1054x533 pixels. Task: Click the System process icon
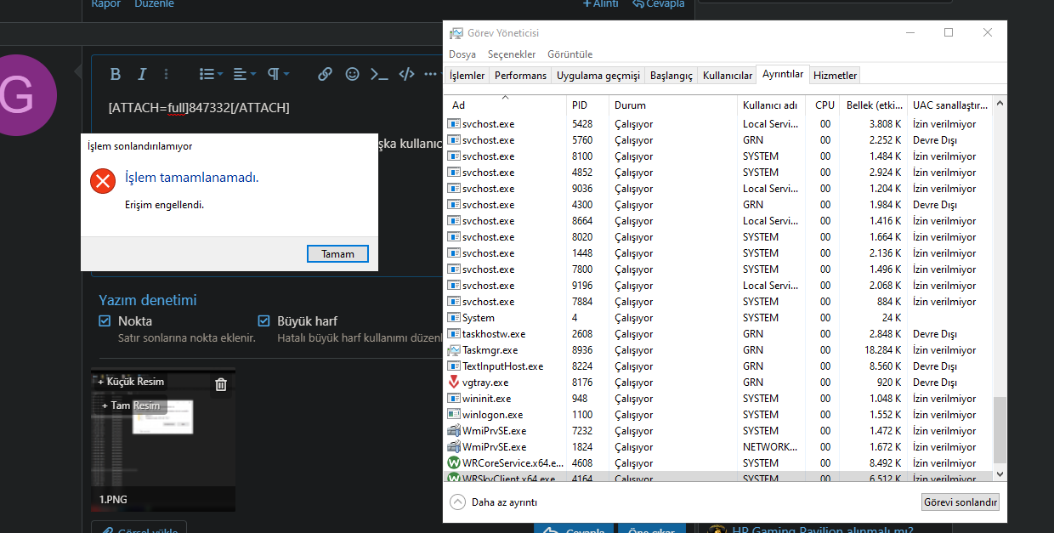tap(453, 318)
